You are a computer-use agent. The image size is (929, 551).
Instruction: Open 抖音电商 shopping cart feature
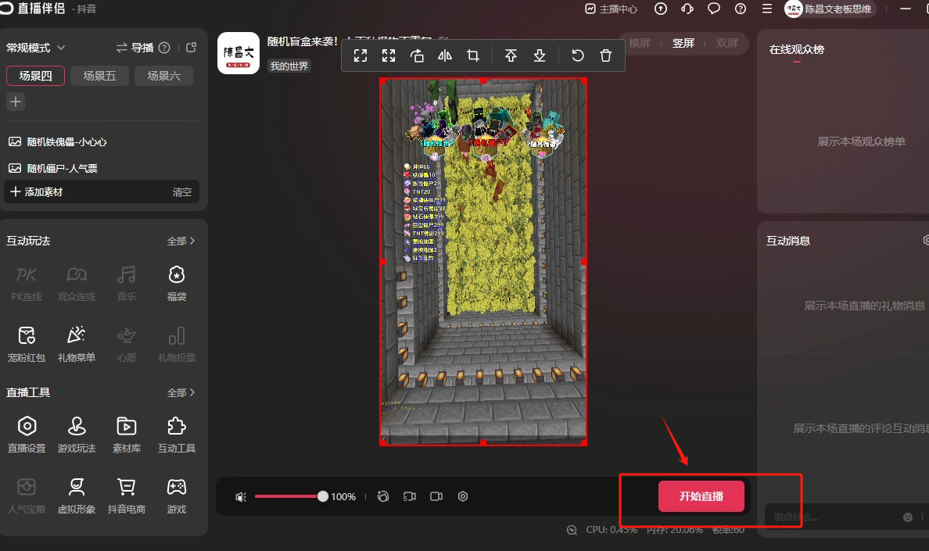click(x=126, y=496)
